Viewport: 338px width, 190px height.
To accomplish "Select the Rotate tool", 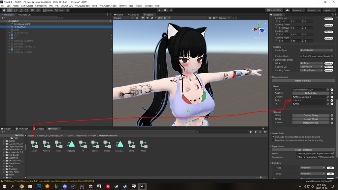I will pos(16,10).
